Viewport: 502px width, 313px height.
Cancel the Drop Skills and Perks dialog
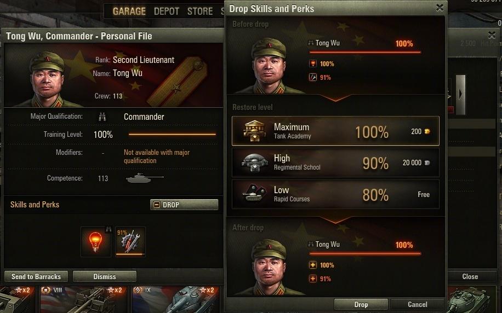pyautogui.click(x=417, y=304)
